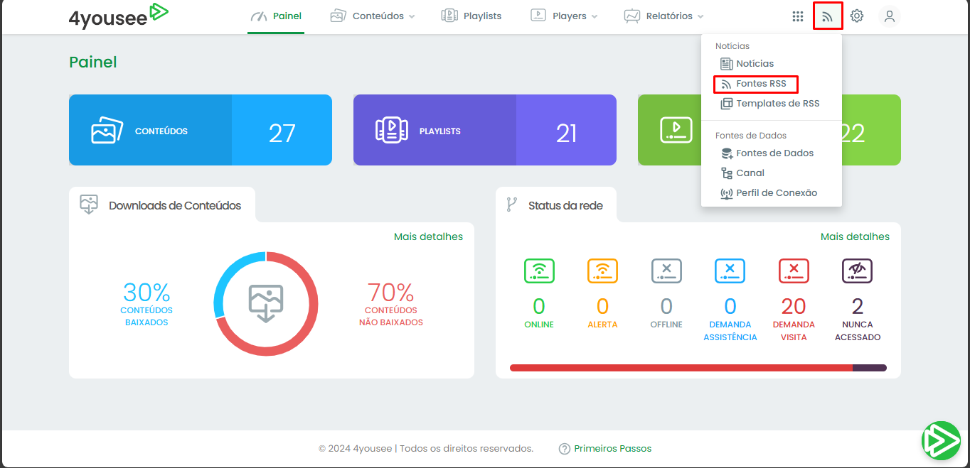Click the Playlists card icon

click(x=392, y=130)
